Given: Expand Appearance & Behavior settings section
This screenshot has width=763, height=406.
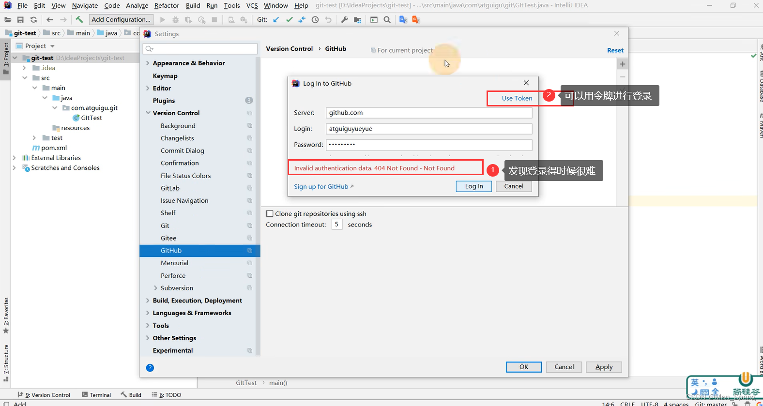Looking at the screenshot, I should [148, 63].
